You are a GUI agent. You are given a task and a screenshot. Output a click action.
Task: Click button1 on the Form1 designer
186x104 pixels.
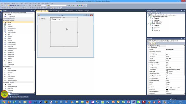[x=43, y=19]
